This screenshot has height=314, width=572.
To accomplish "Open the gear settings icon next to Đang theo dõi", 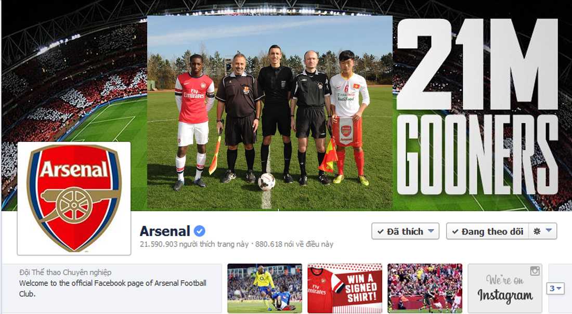I will (537, 231).
